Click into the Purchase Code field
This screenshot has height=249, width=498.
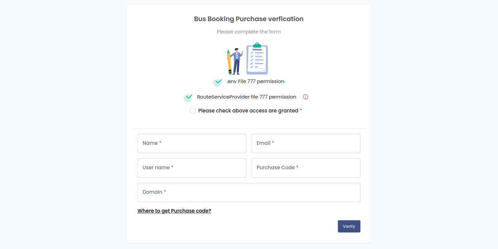pos(306,168)
